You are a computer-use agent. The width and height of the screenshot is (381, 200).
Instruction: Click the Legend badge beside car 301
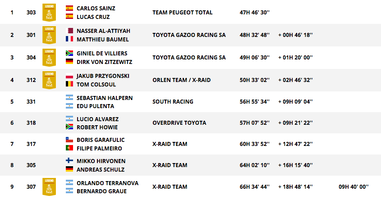click(x=49, y=35)
